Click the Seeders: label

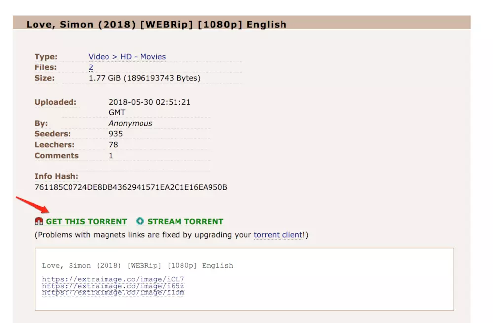click(53, 134)
